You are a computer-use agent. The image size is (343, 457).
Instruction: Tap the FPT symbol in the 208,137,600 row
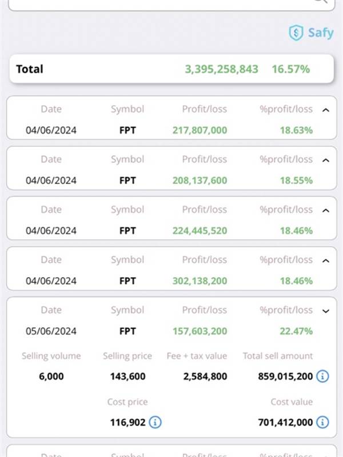point(127,181)
